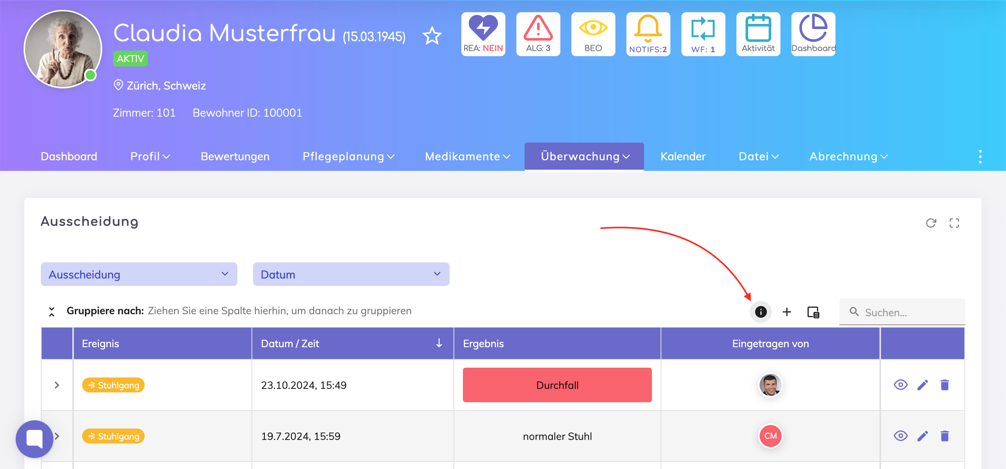Open the column chooser icon

[x=813, y=312]
